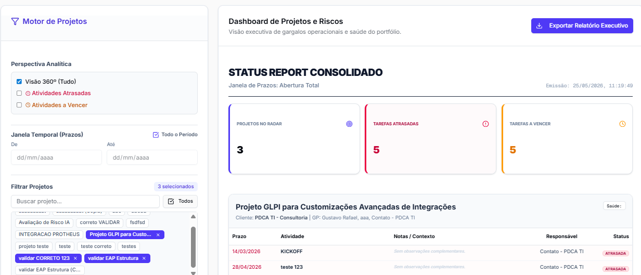Uncheck Visão 360º (Tudo) checkbox
641x275 pixels.
pos(19,82)
